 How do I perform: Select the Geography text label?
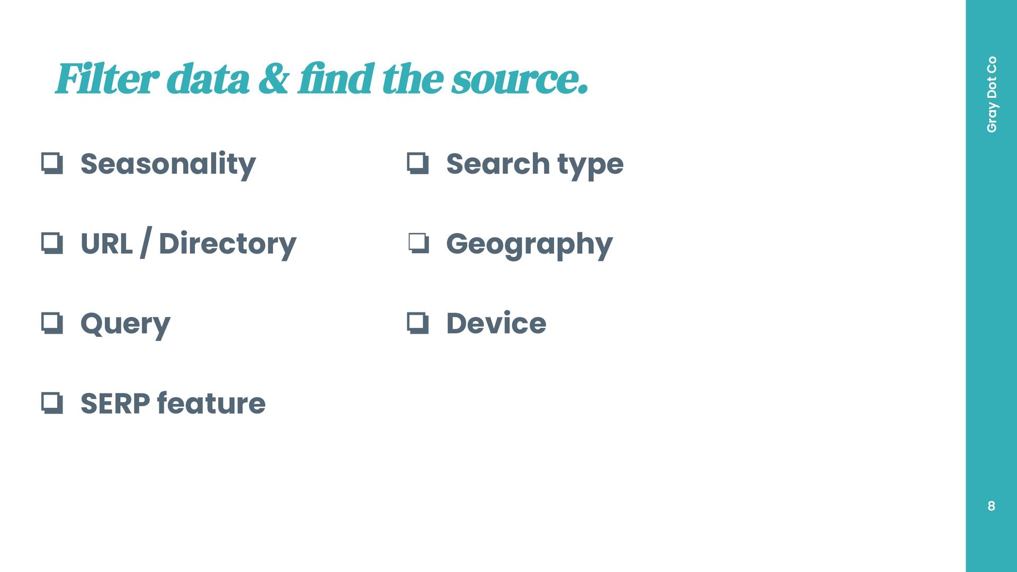529,245
